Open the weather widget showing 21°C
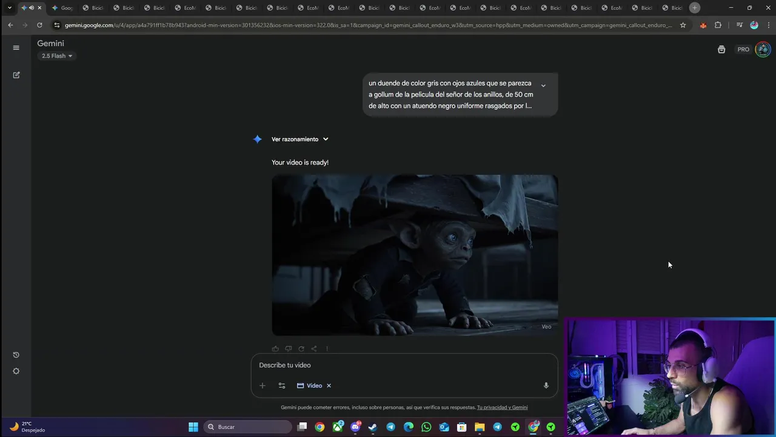This screenshot has height=437, width=776. [28, 427]
